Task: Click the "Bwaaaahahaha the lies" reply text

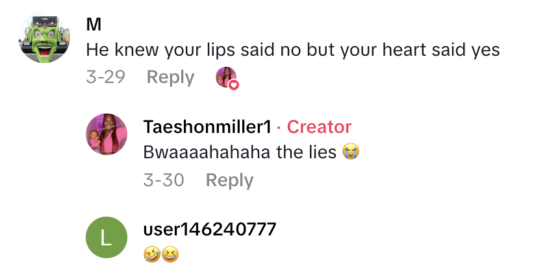Action: click(x=240, y=152)
